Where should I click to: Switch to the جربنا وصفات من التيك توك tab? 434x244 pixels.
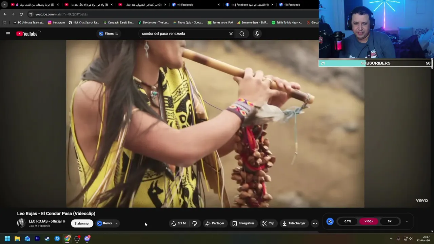point(35,5)
